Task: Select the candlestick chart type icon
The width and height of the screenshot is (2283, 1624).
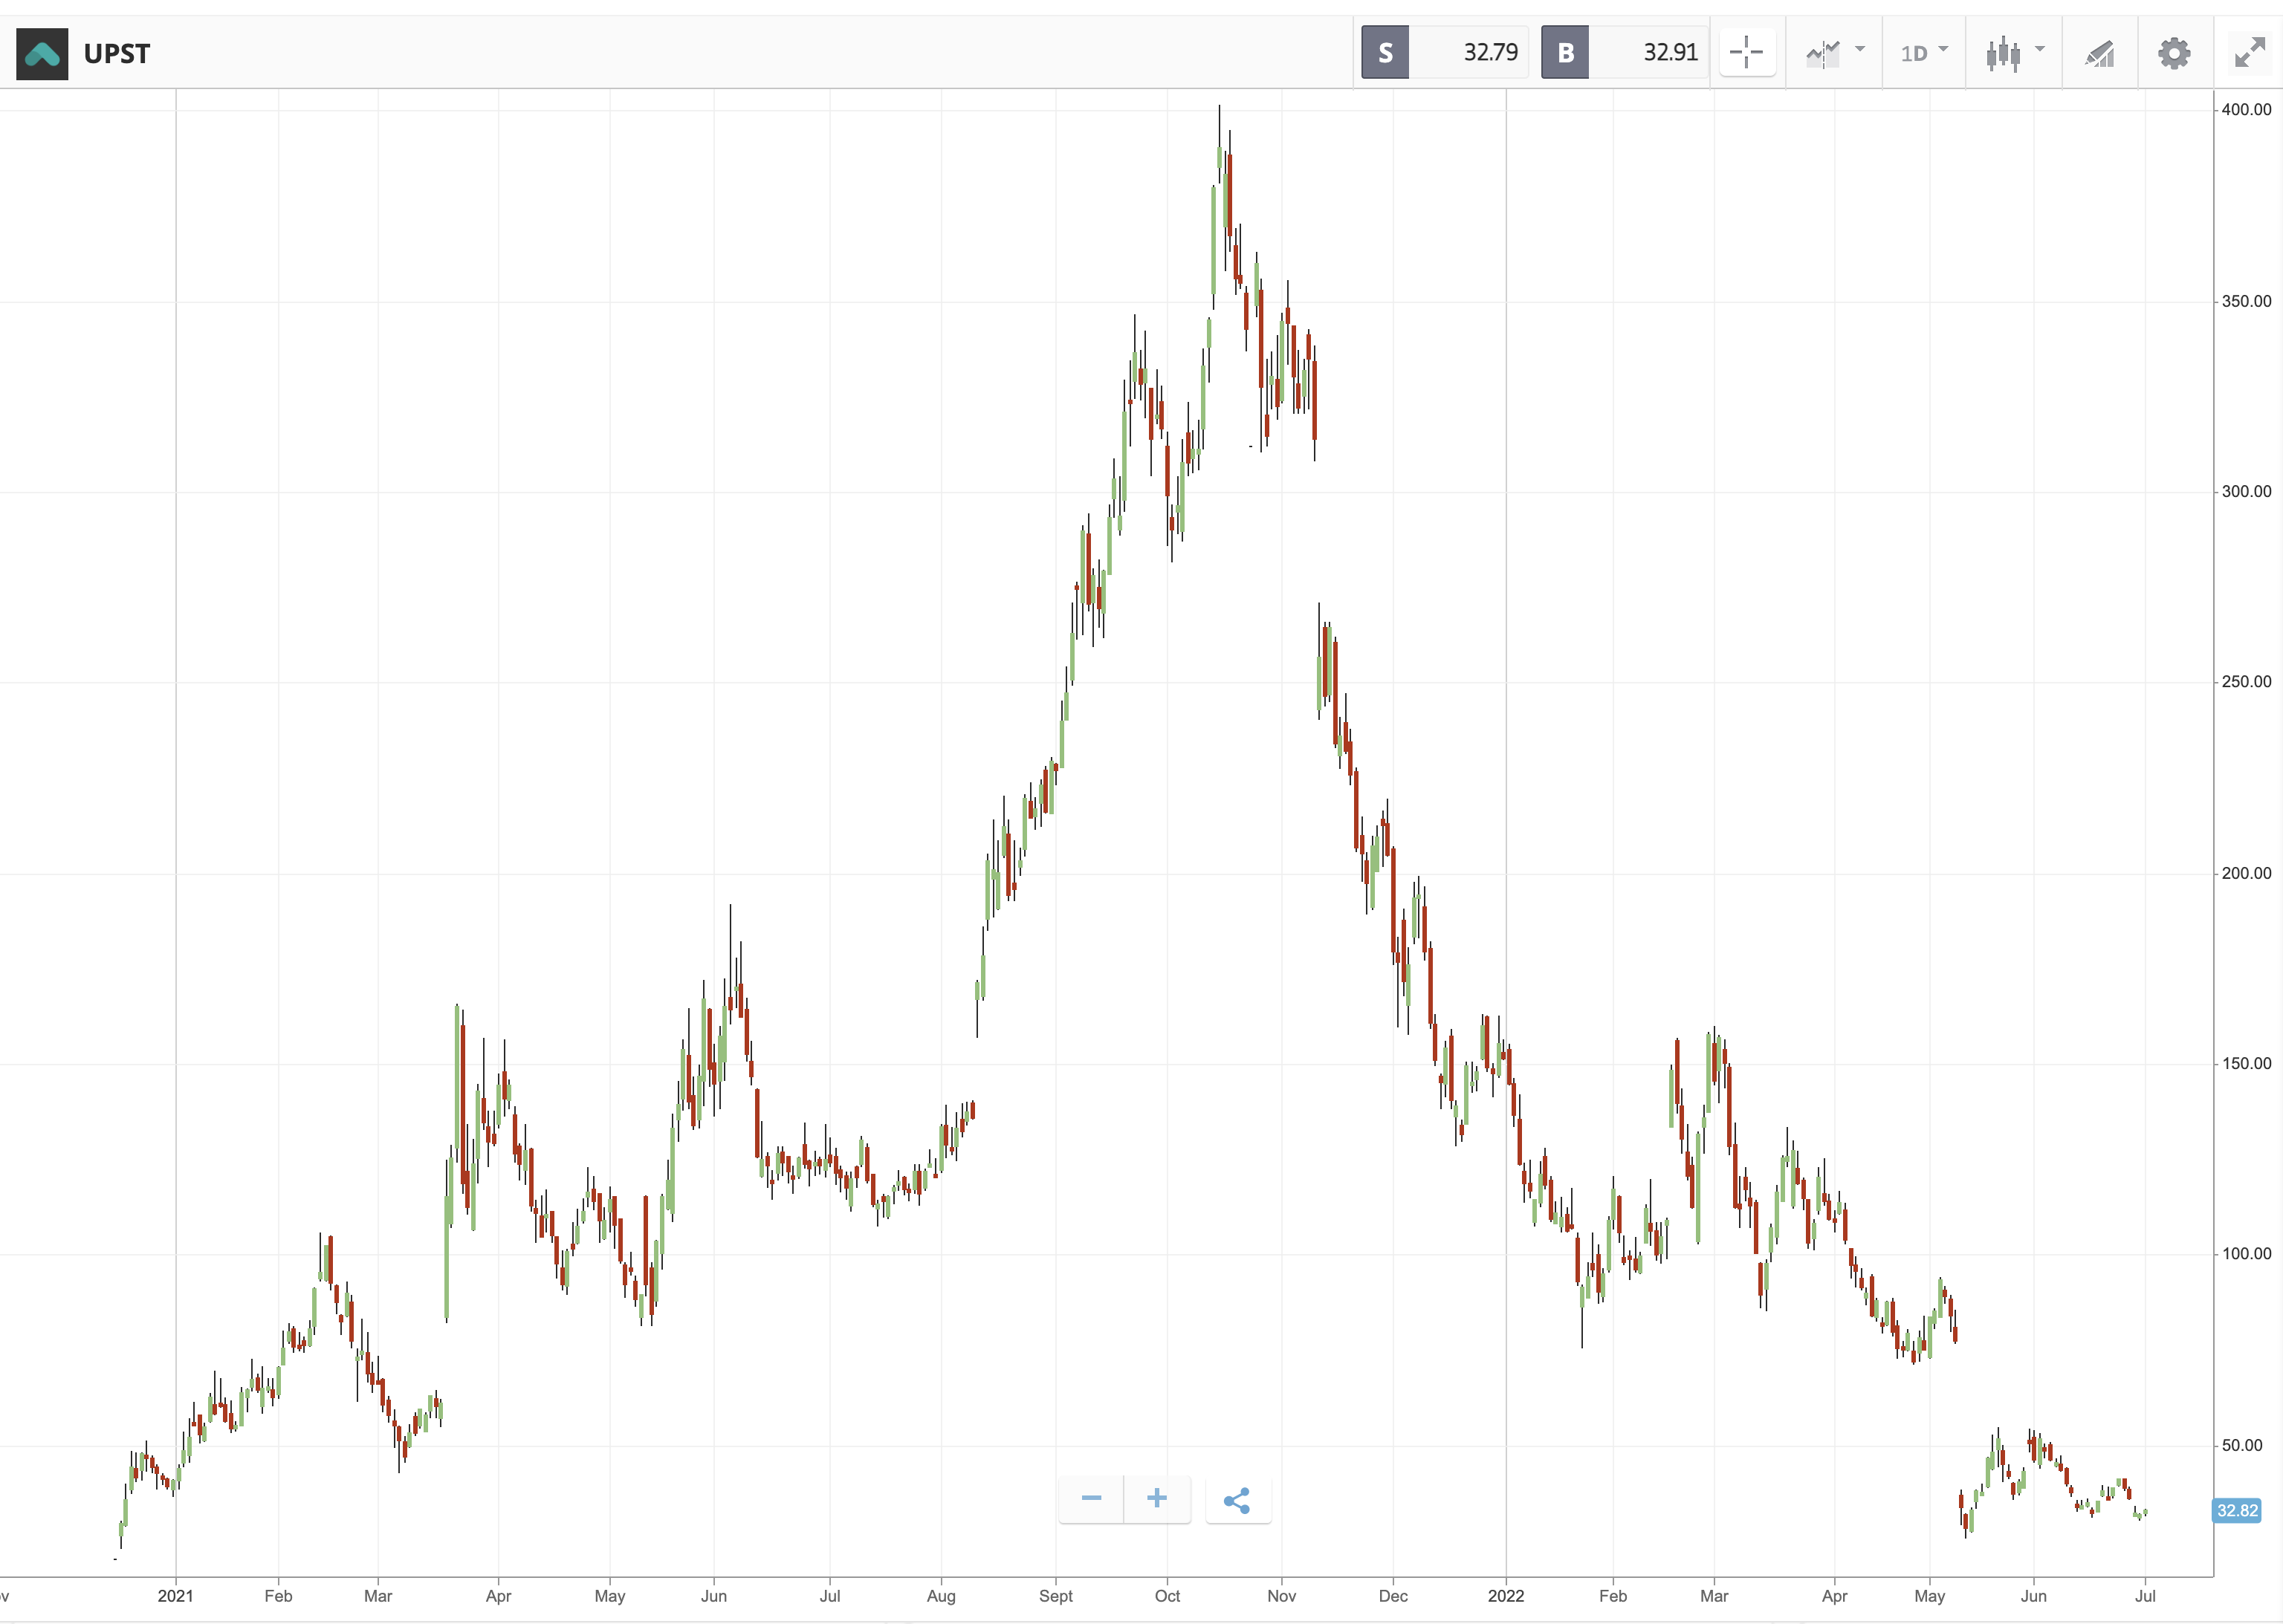Action: coord(2003,53)
